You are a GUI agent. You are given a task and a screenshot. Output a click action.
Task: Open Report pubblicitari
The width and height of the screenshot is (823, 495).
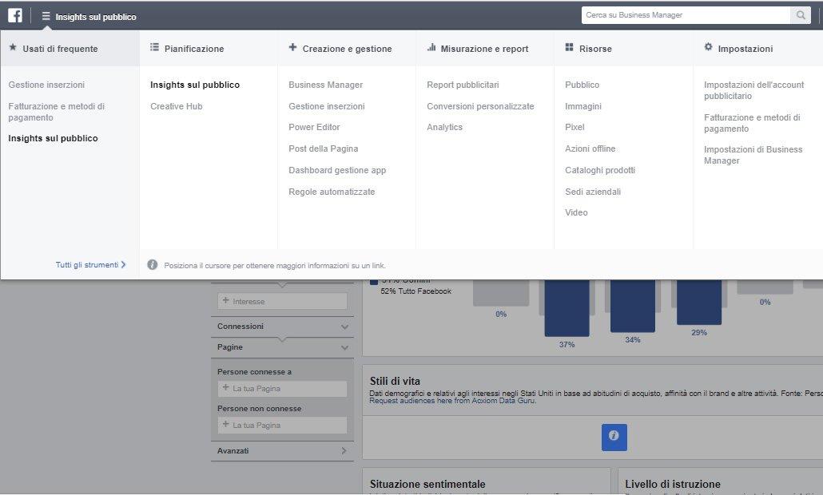463,85
